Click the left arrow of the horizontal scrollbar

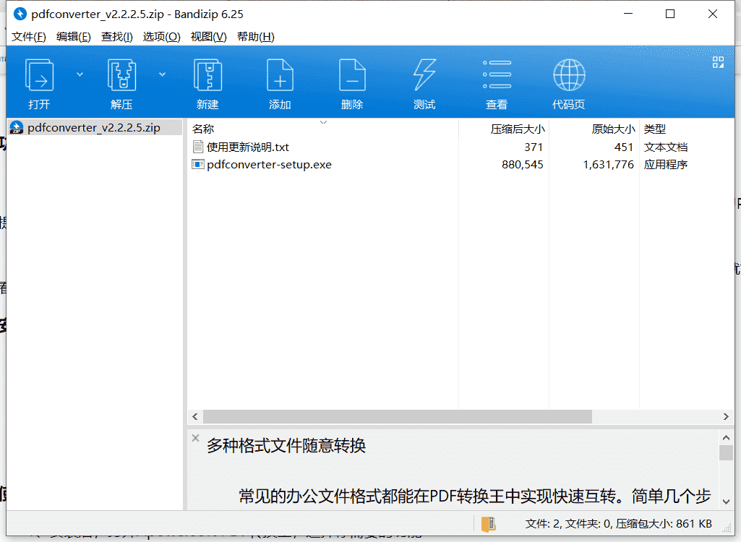click(195, 416)
